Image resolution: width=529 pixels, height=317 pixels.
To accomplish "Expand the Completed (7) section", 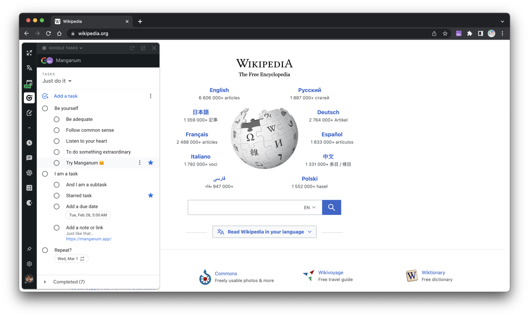I will [45, 282].
